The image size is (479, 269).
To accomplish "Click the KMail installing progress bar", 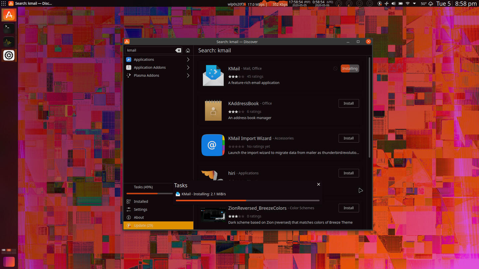I will (x=247, y=201).
